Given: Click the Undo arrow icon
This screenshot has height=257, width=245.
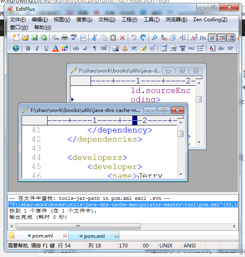Looking at the screenshot, I should [x=134, y=37].
